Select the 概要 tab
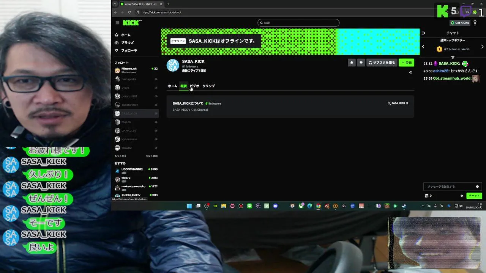The width and height of the screenshot is (486, 273). point(183,86)
